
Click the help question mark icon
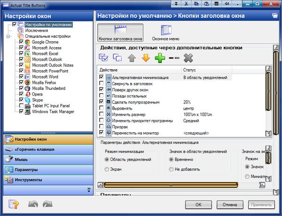14,204
